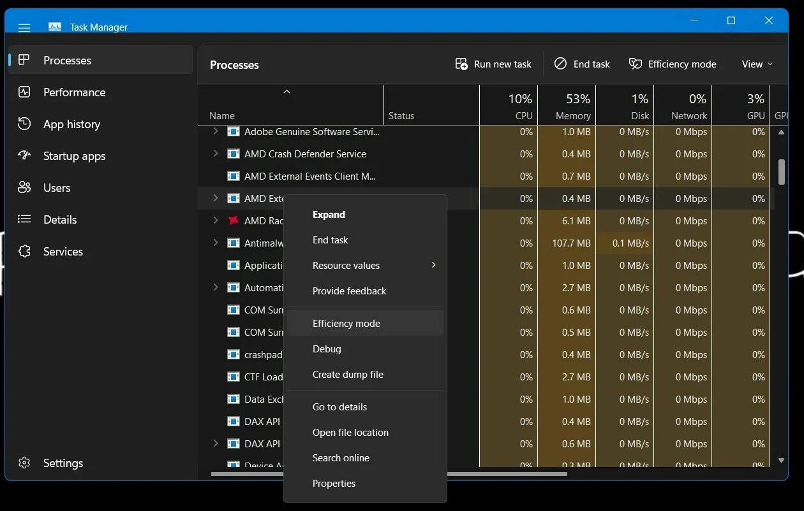Click the Details list icon

tap(24, 219)
